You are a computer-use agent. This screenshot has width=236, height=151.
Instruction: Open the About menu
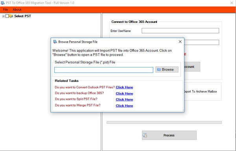pyautogui.click(x=17, y=9)
